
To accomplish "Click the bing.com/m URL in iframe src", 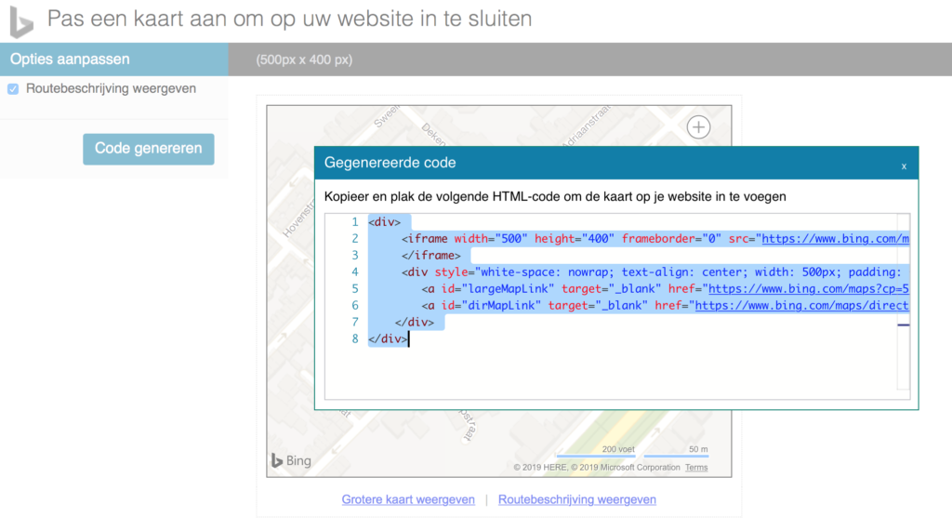I will point(836,239).
